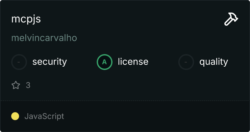Open melvincarvalho author profile link
This screenshot has width=250, height=132.
coord(44,38)
